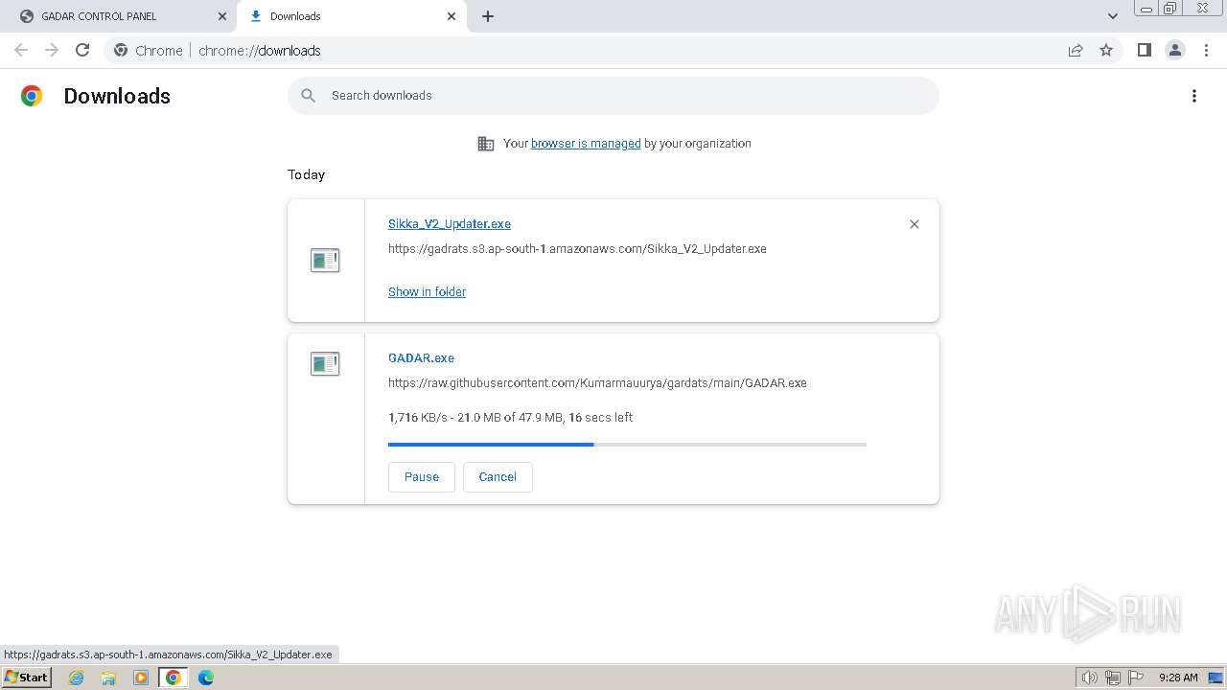Click the Downloads page title

[x=117, y=96]
